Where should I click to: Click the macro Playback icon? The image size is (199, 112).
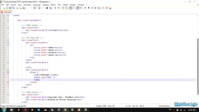[x=92, y=8]
